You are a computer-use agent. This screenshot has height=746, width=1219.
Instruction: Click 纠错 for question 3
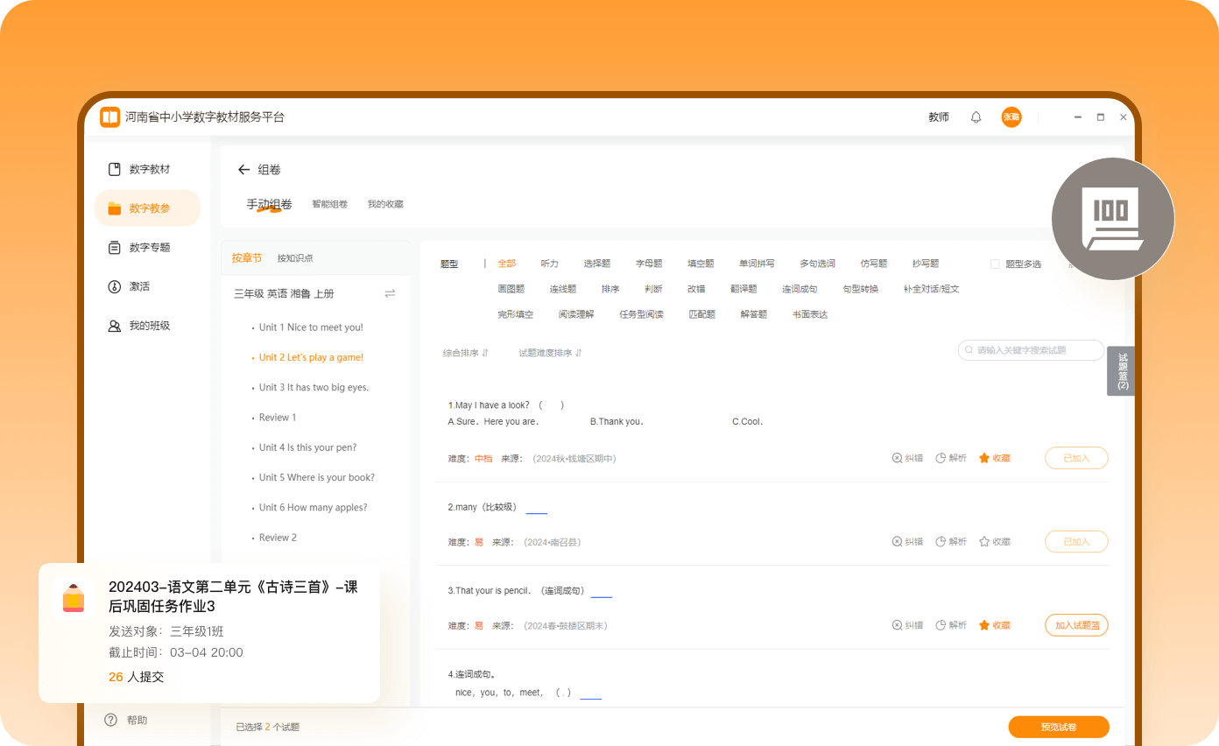(907, 625)
